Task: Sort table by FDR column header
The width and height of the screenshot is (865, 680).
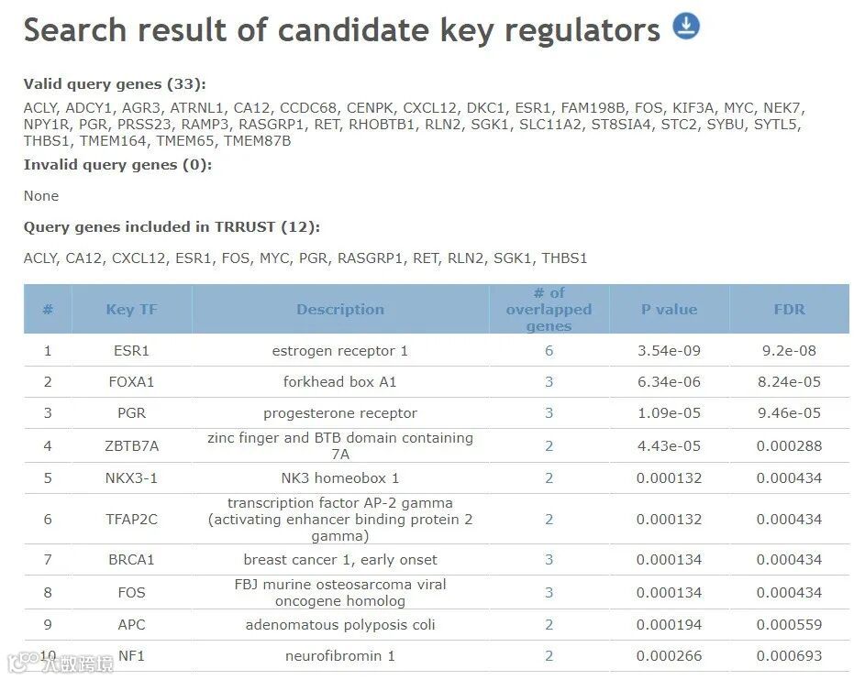Action: [x=789, y=310]
